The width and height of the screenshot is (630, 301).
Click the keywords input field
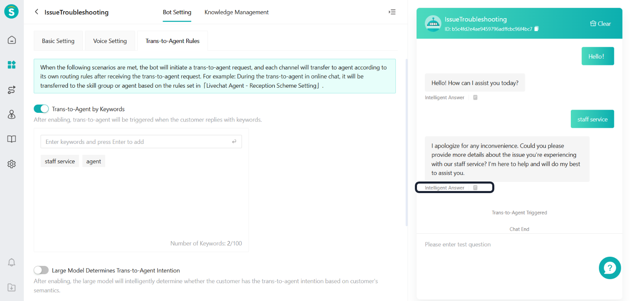(x=141, y=142)
